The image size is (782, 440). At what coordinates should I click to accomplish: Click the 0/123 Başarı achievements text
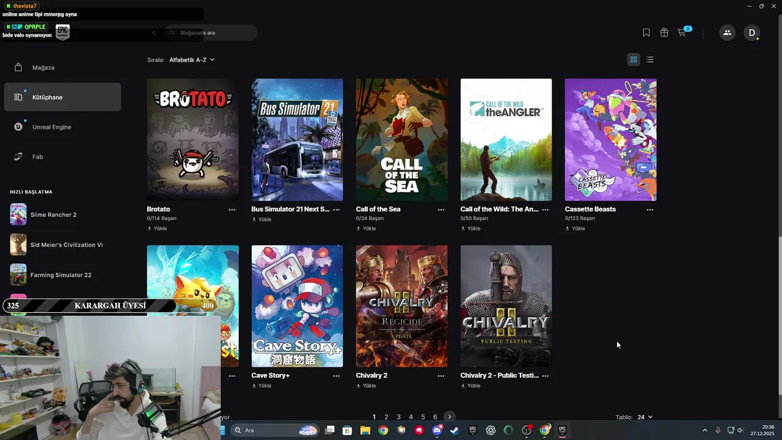click(580, 218)
